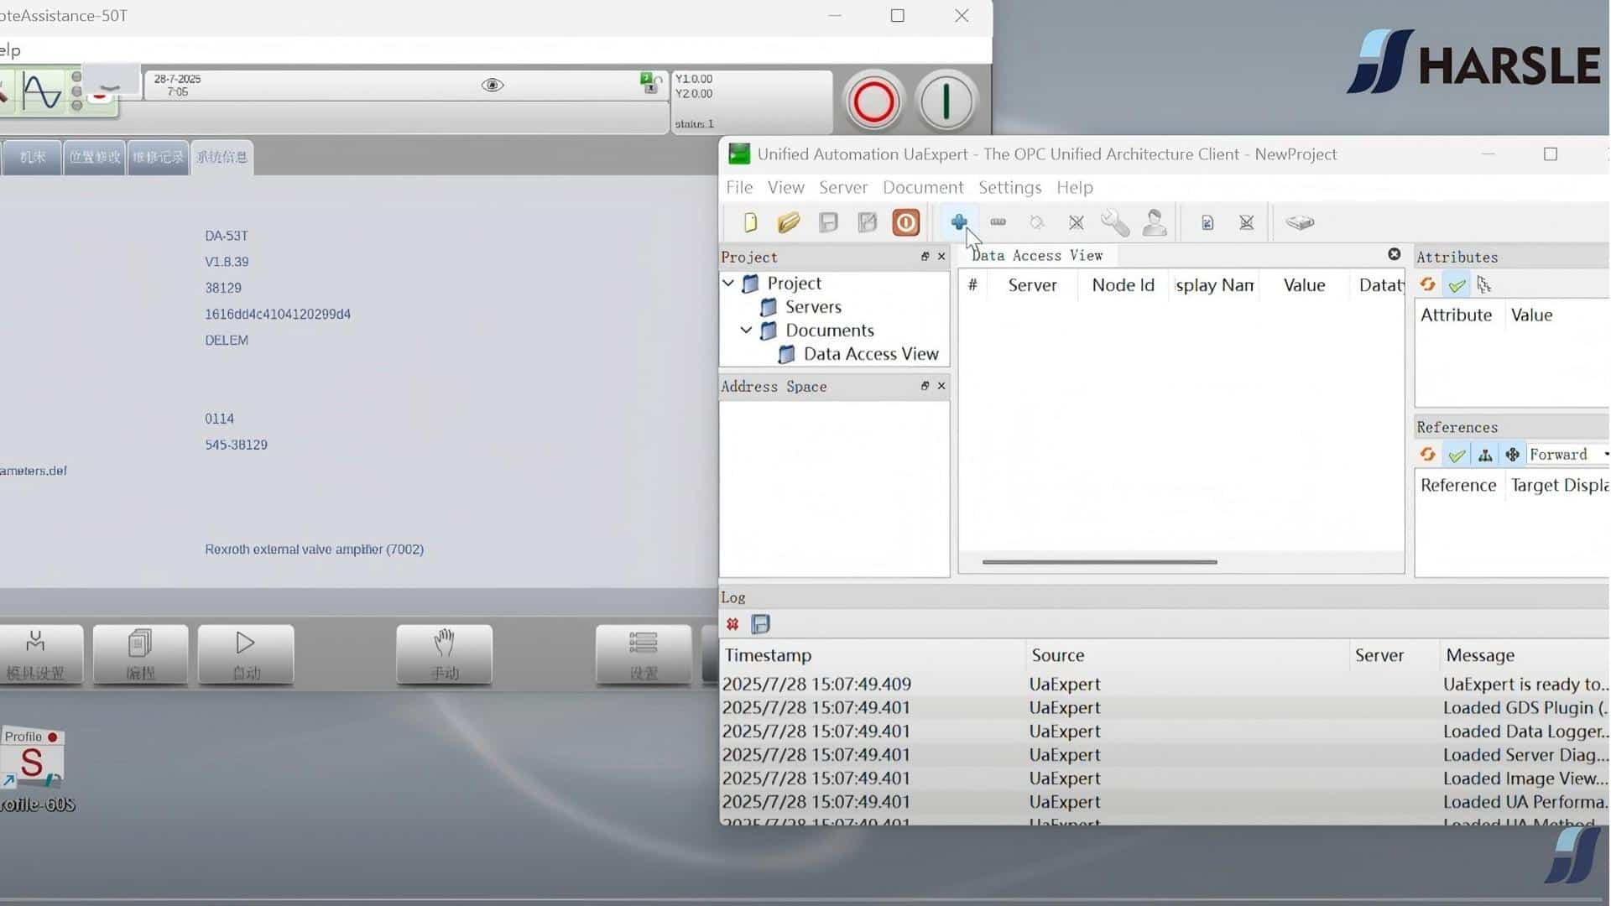Open the View menu

(x=786, y=187)
